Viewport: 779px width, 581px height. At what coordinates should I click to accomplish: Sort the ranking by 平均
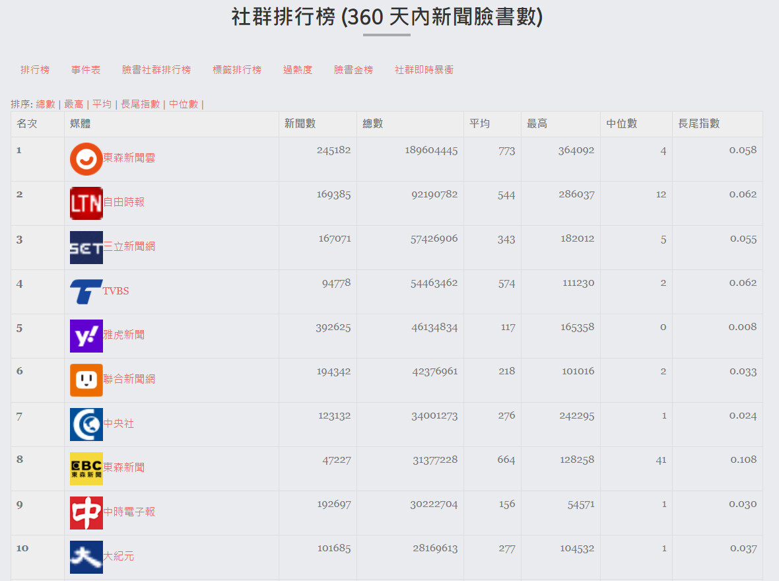pyautogui.click(x=102, y=104)
